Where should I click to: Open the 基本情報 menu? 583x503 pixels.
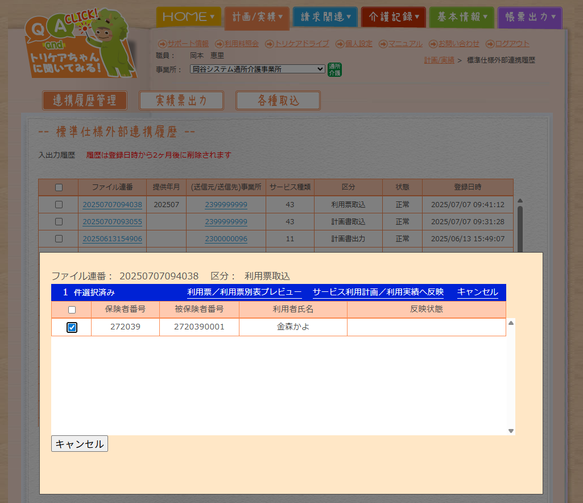click(462, 17)
